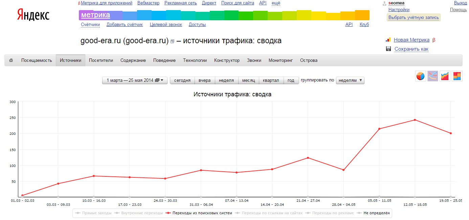This screenshot has height=220, width=469.
Task: Toggle Переходы по ссылкам на сайтах series
Action: coord(269,213)
